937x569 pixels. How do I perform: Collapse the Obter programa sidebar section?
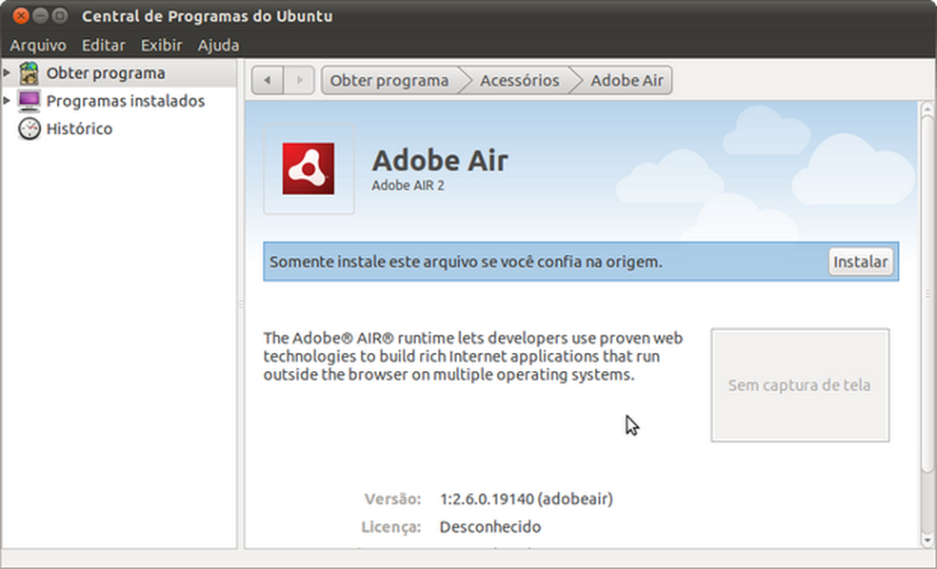tap(9, 71)
